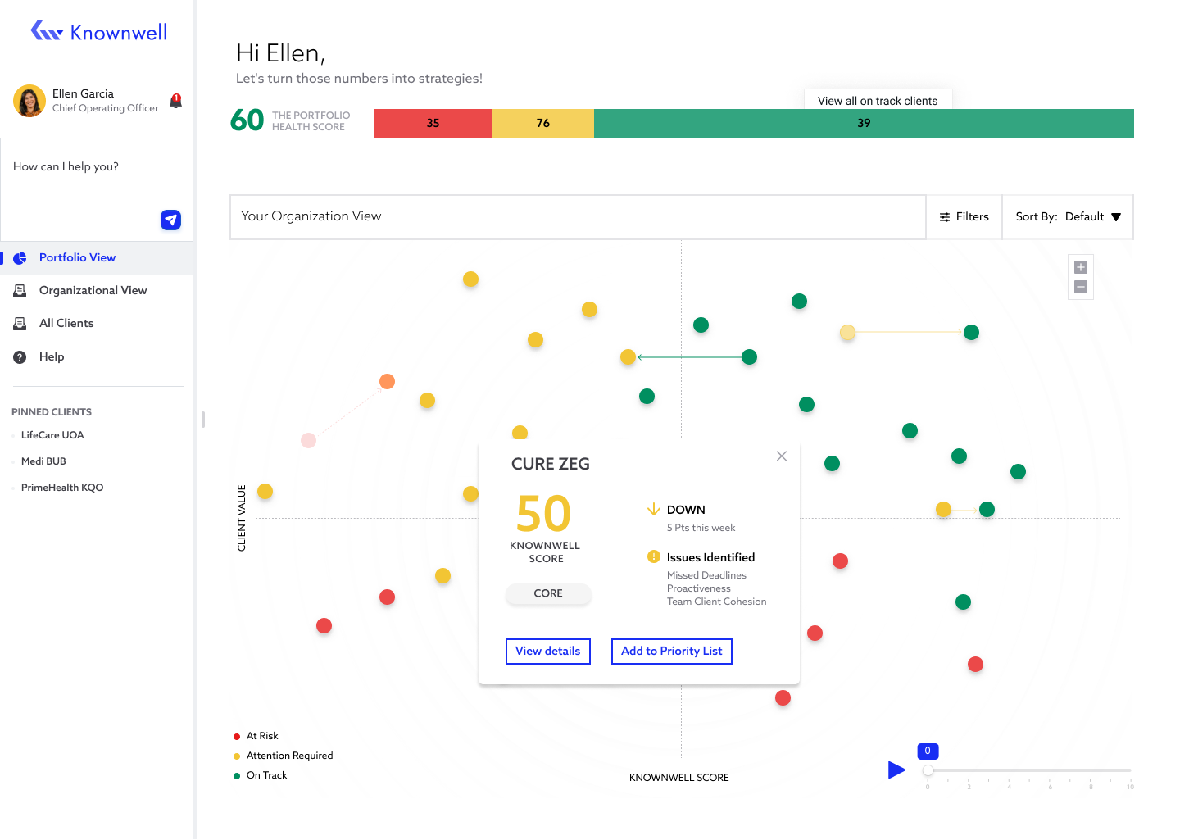Click the Knownwell score 50 value
1180x840 pixels.
(543, 513)
